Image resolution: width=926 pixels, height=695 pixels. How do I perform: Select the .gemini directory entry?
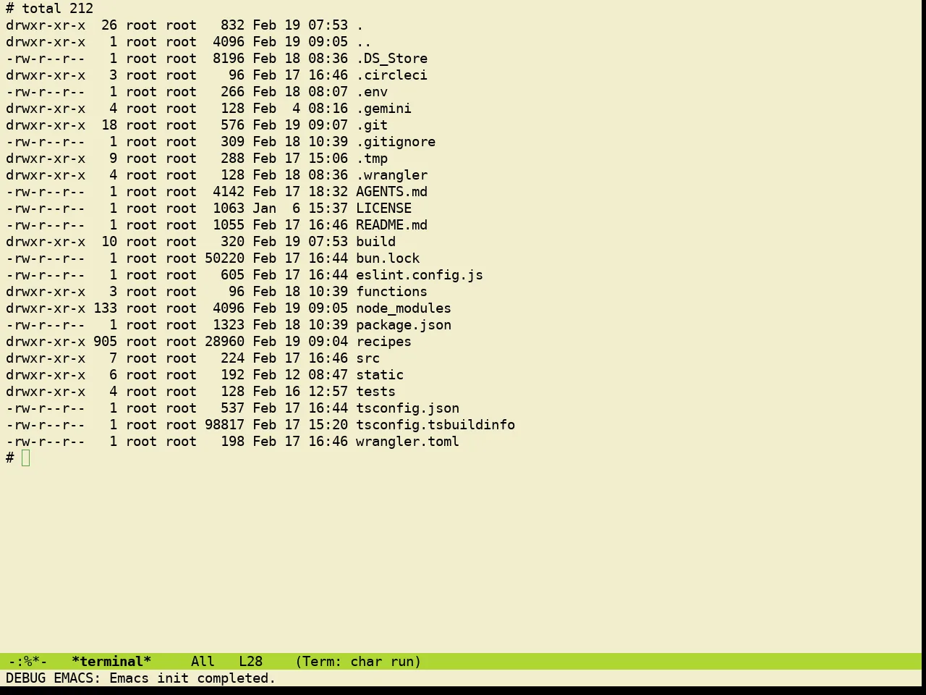pyautogui.click(x=383, y=109)
